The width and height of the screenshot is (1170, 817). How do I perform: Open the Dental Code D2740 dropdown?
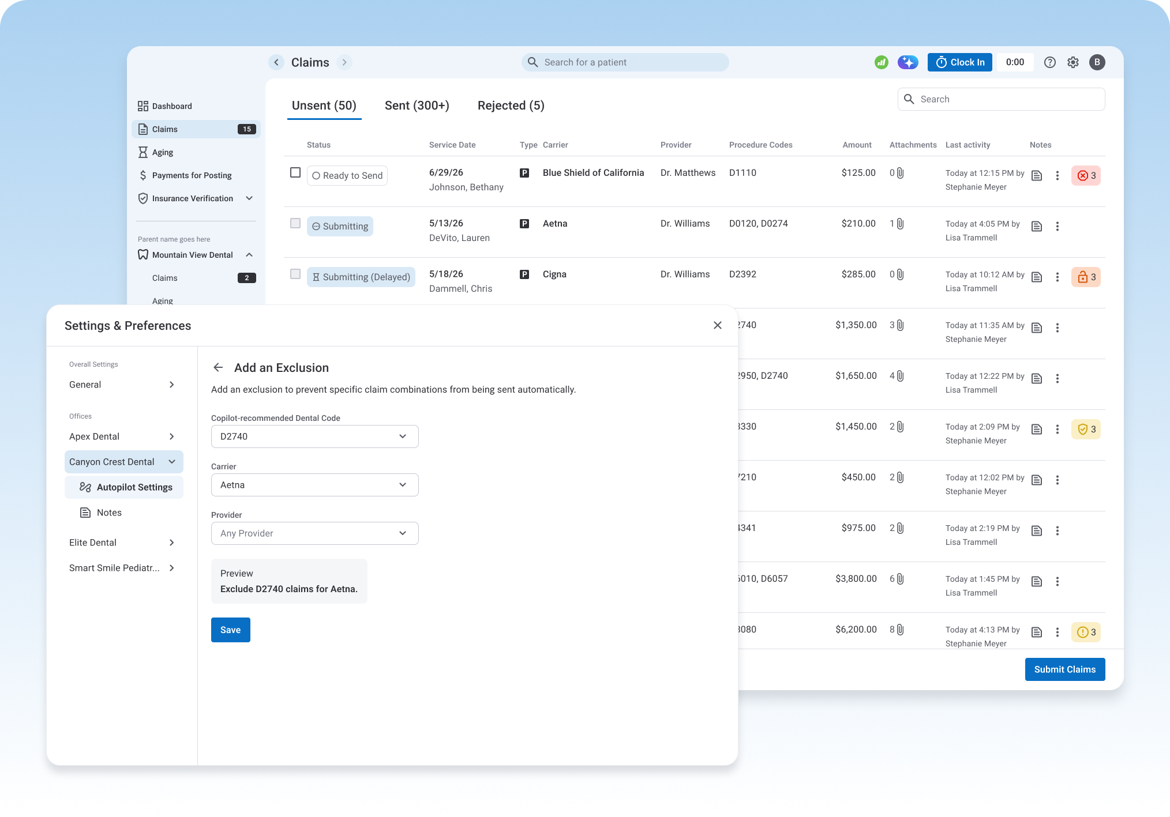315,437
